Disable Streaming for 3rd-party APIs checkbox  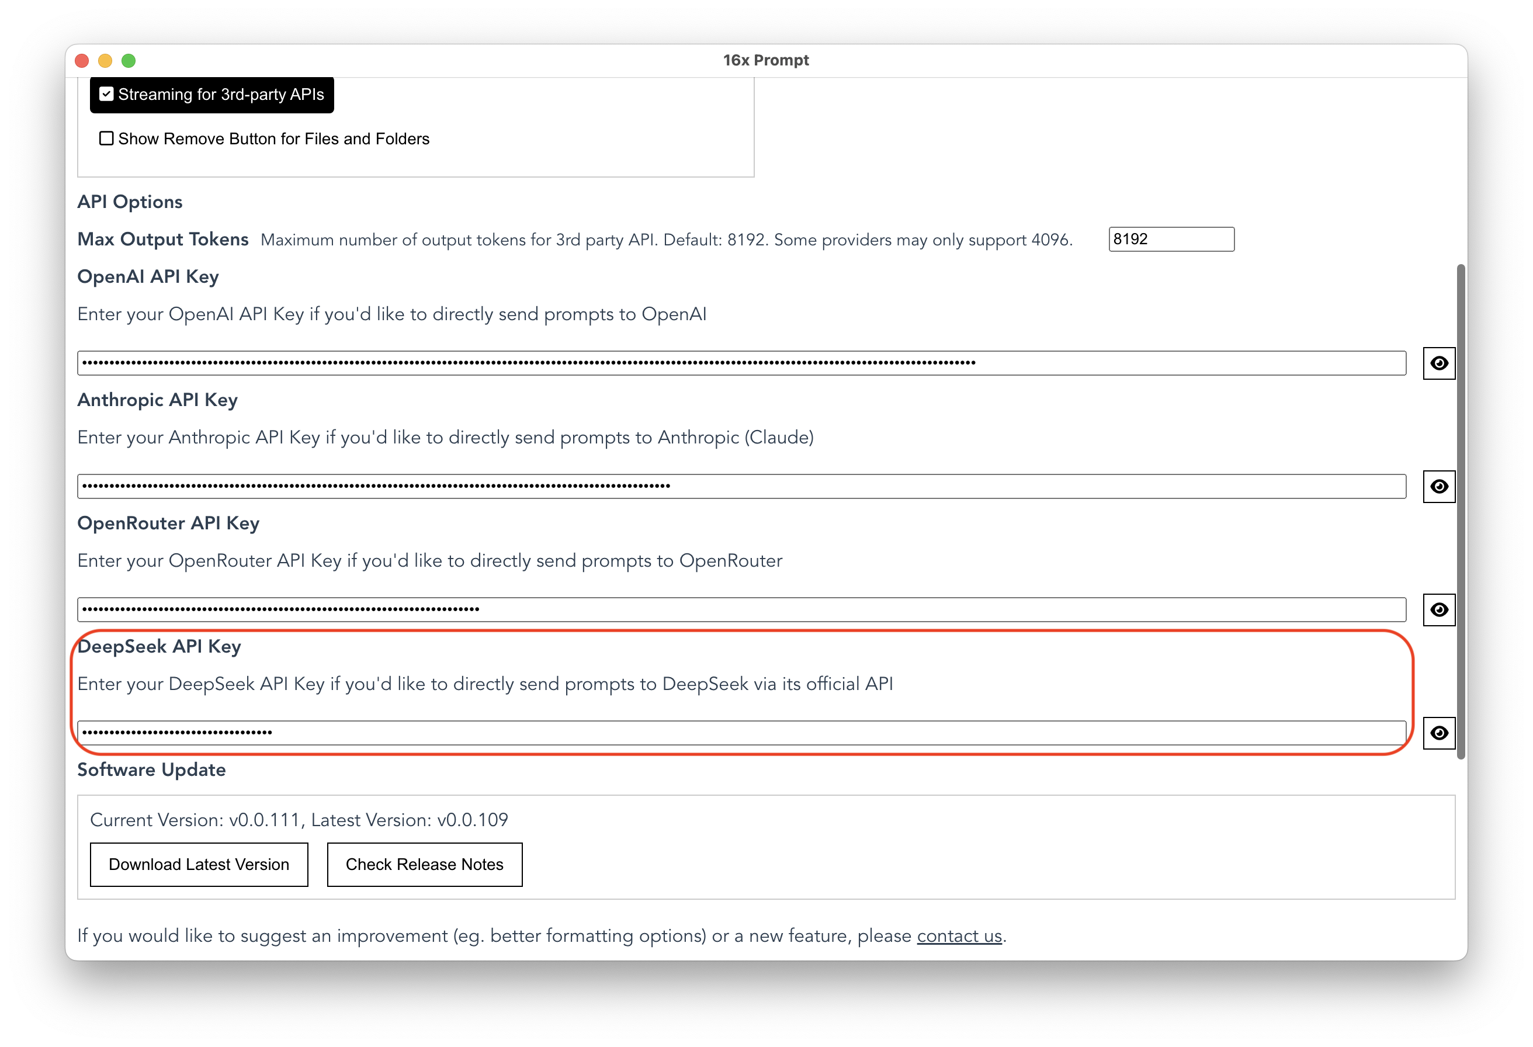click(x=106, y=94)
